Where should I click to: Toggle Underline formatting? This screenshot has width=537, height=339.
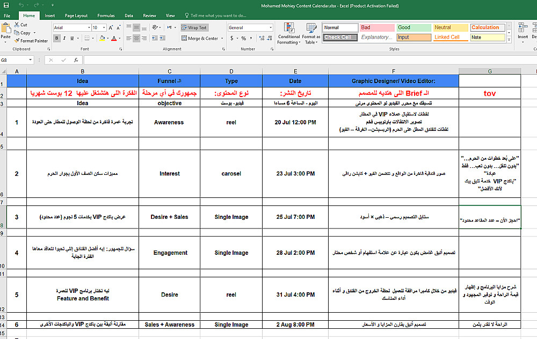[x=72, y=38]
